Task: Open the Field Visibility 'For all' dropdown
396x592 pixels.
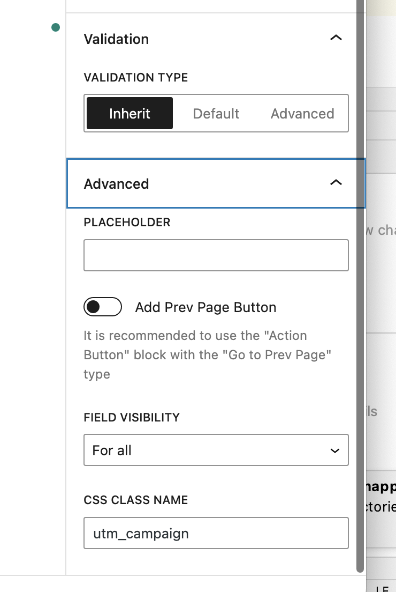Action: click(x=216, y=450)
